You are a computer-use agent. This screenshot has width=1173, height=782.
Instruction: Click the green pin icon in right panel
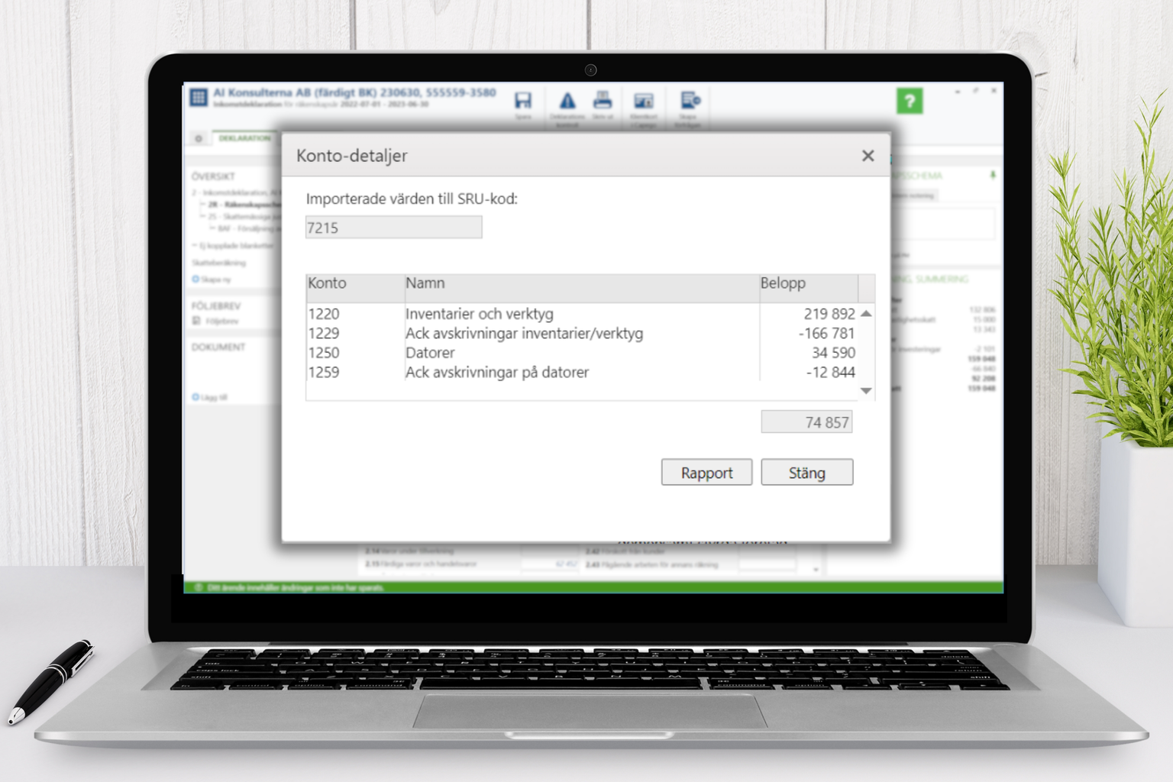pyautogui.click(x=993, y=175)
